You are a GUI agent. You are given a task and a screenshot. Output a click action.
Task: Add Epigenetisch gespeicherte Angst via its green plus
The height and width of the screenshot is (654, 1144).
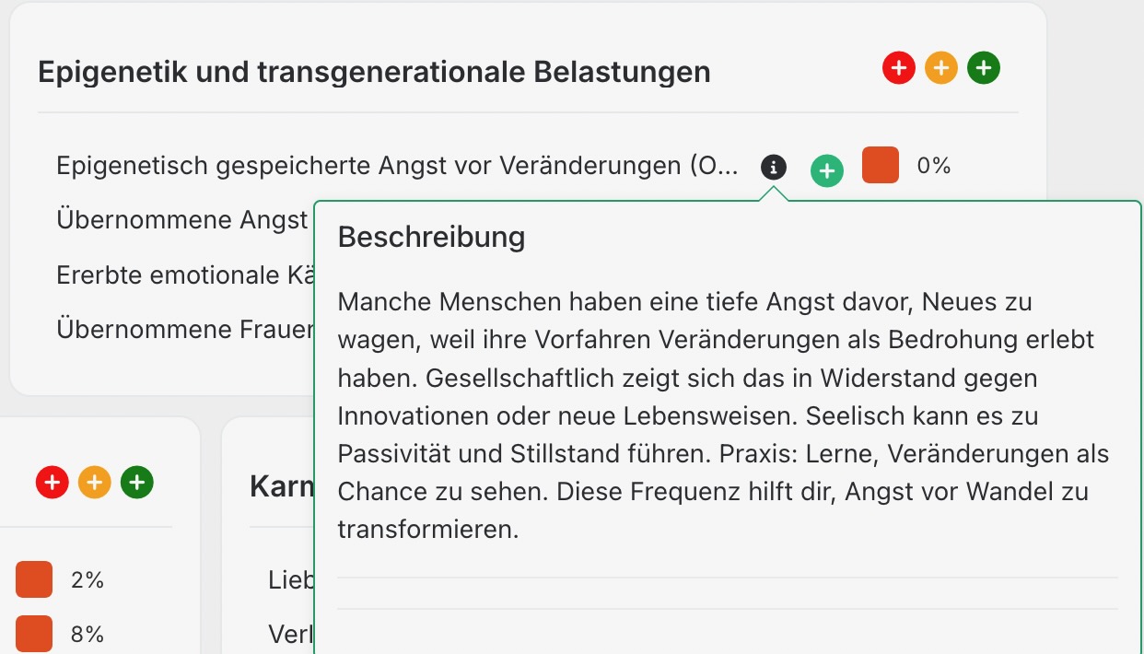(x=827, y=170)
